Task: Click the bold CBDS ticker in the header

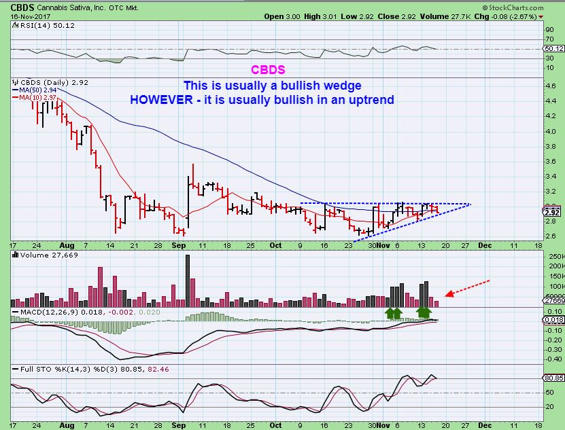Action: 22,7
